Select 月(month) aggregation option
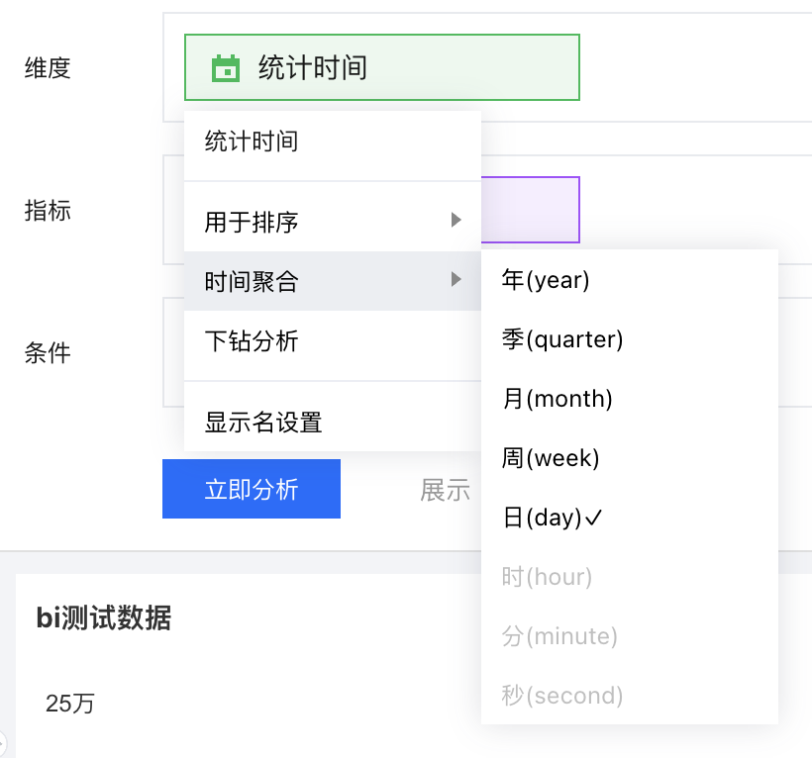 pyautogui.click(x=558, y=399)
